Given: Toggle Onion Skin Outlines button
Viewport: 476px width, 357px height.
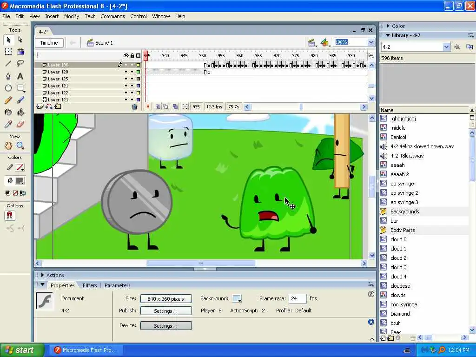Looking at the screenshot, I should (x=166, y=106).
